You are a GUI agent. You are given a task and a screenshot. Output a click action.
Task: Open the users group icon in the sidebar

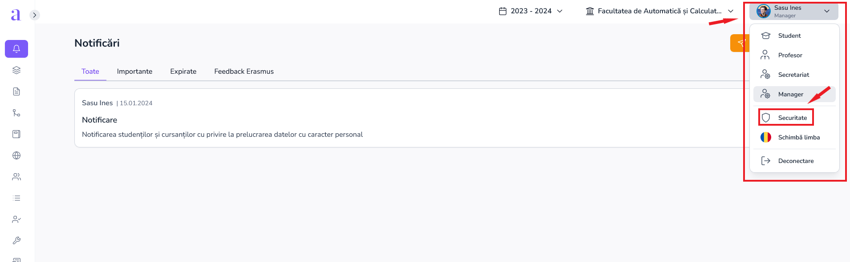click(x=16, y=177)
